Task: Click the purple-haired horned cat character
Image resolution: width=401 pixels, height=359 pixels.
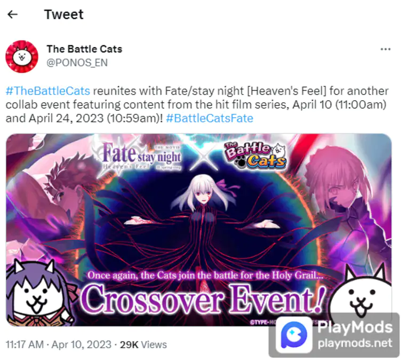Action: pyautogui.click(x=39, y=293)
